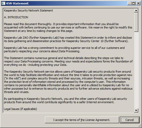Click the scrollbar up arrow
The height and width of the screenshot is (128, 142).
pyautogui.click(x=136, y=11)
